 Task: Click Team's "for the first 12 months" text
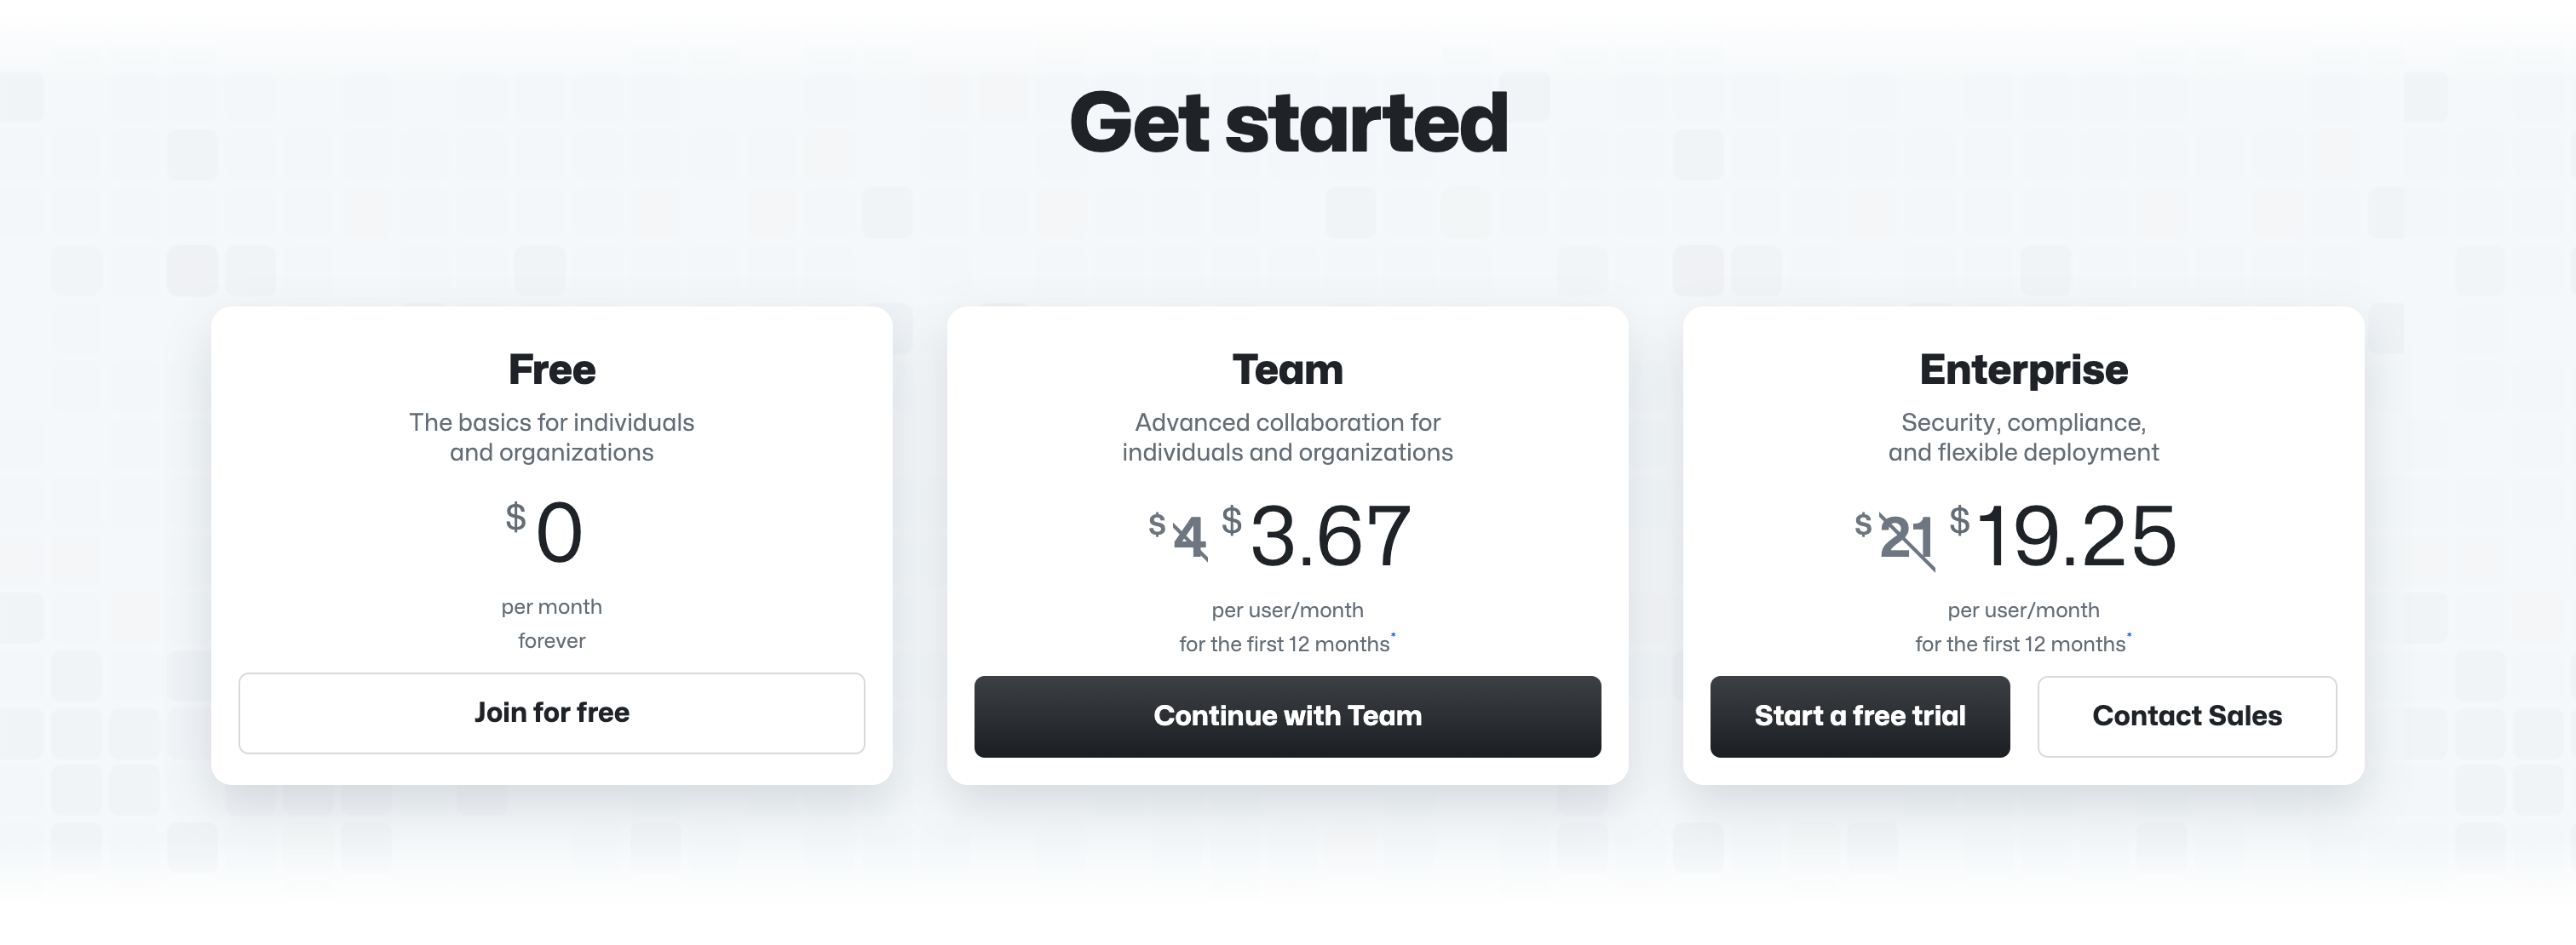pos(1284,644)
